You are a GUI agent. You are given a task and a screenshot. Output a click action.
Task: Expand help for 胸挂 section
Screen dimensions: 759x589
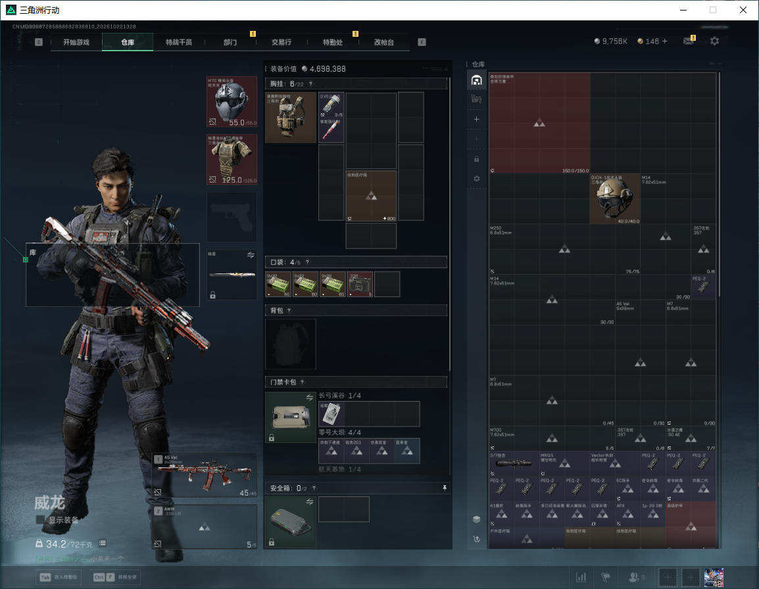click(x=310, y=84)
